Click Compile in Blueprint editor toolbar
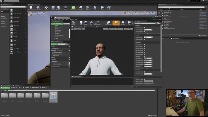 tap(73, 23)
